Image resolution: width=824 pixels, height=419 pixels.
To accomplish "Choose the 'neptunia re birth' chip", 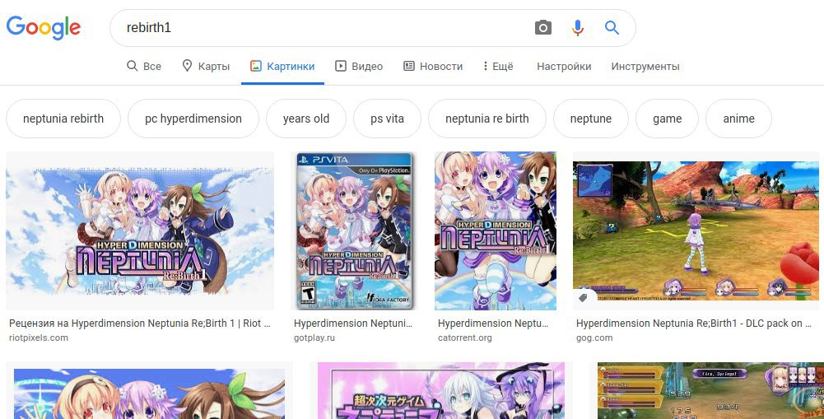I will coord(487,119).
